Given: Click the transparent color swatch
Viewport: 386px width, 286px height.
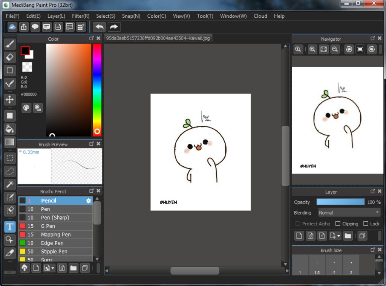Looking at the screenshot, I should click(27, 67).
